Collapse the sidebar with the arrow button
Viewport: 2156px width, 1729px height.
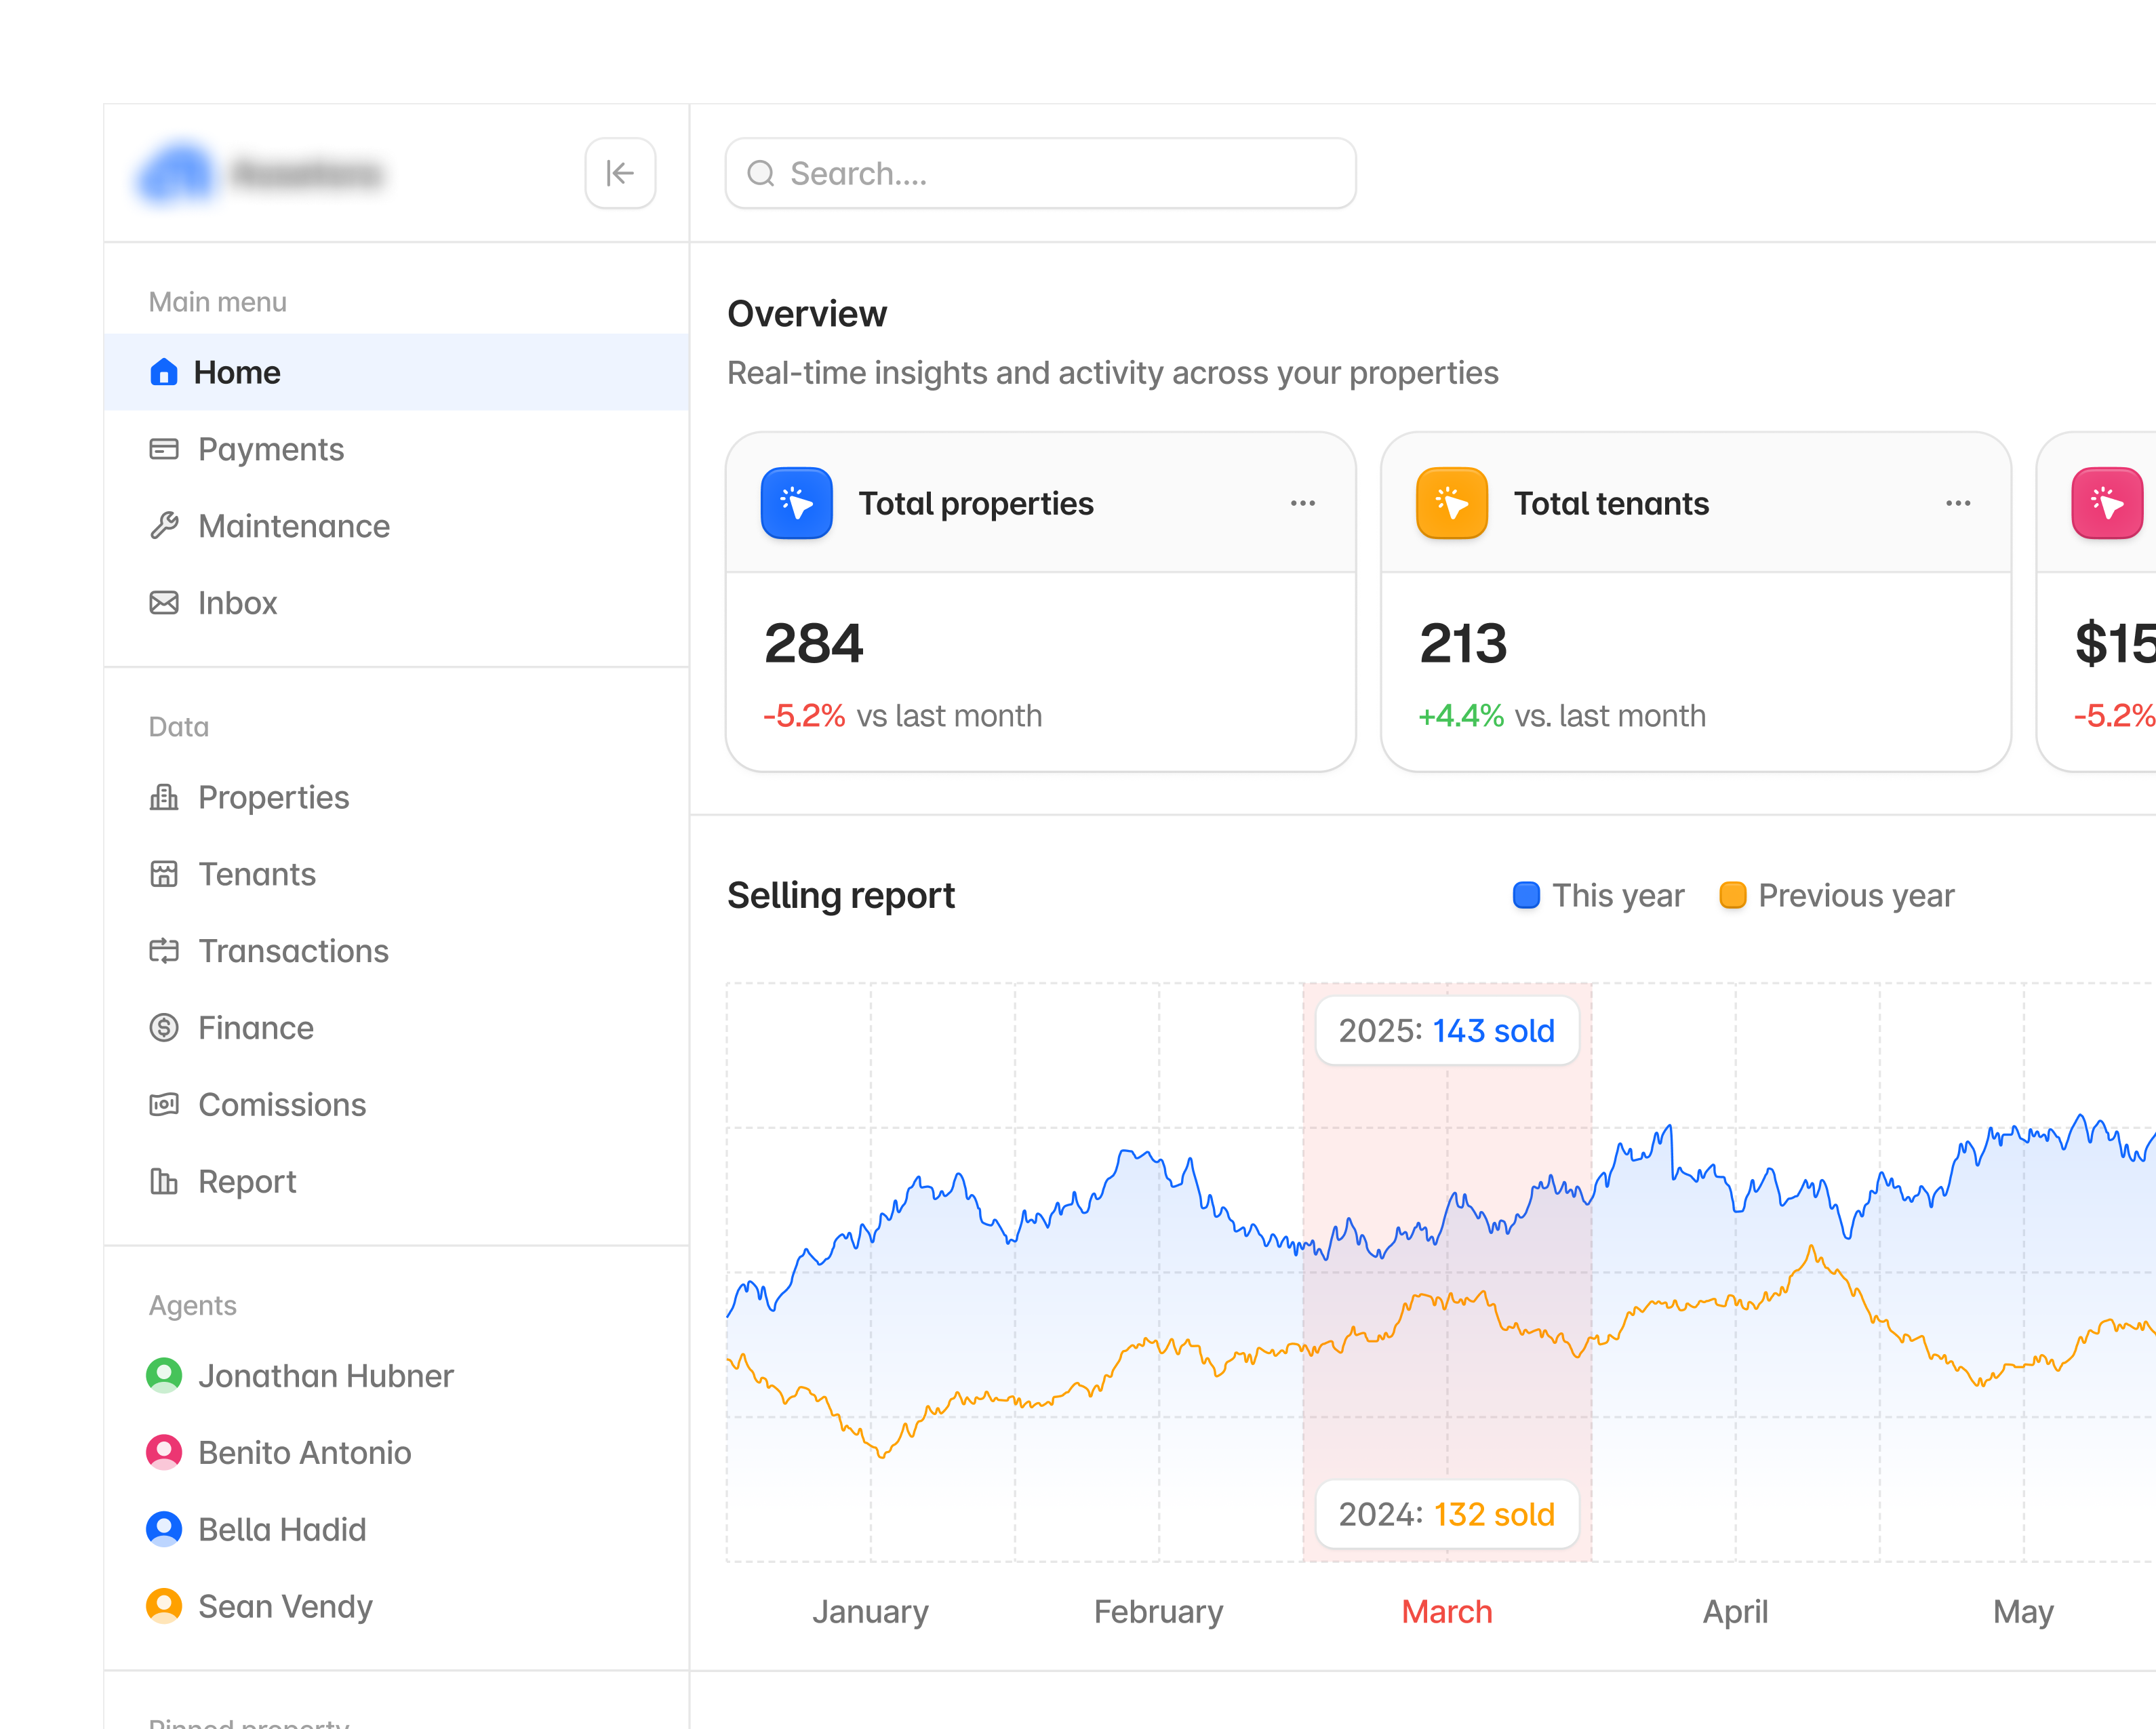(620, 173)
